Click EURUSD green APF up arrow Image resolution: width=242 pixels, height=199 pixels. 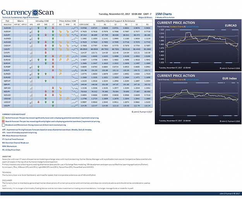tap(38, 77)
